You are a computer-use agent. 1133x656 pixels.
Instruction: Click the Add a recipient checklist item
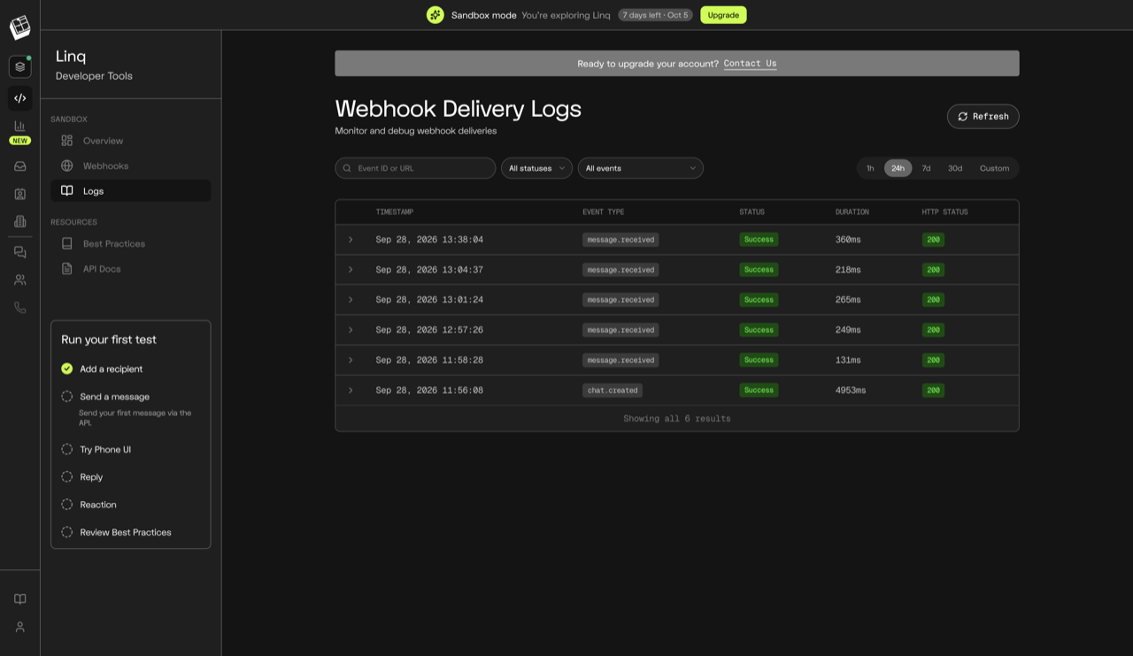tap(102, 369)
